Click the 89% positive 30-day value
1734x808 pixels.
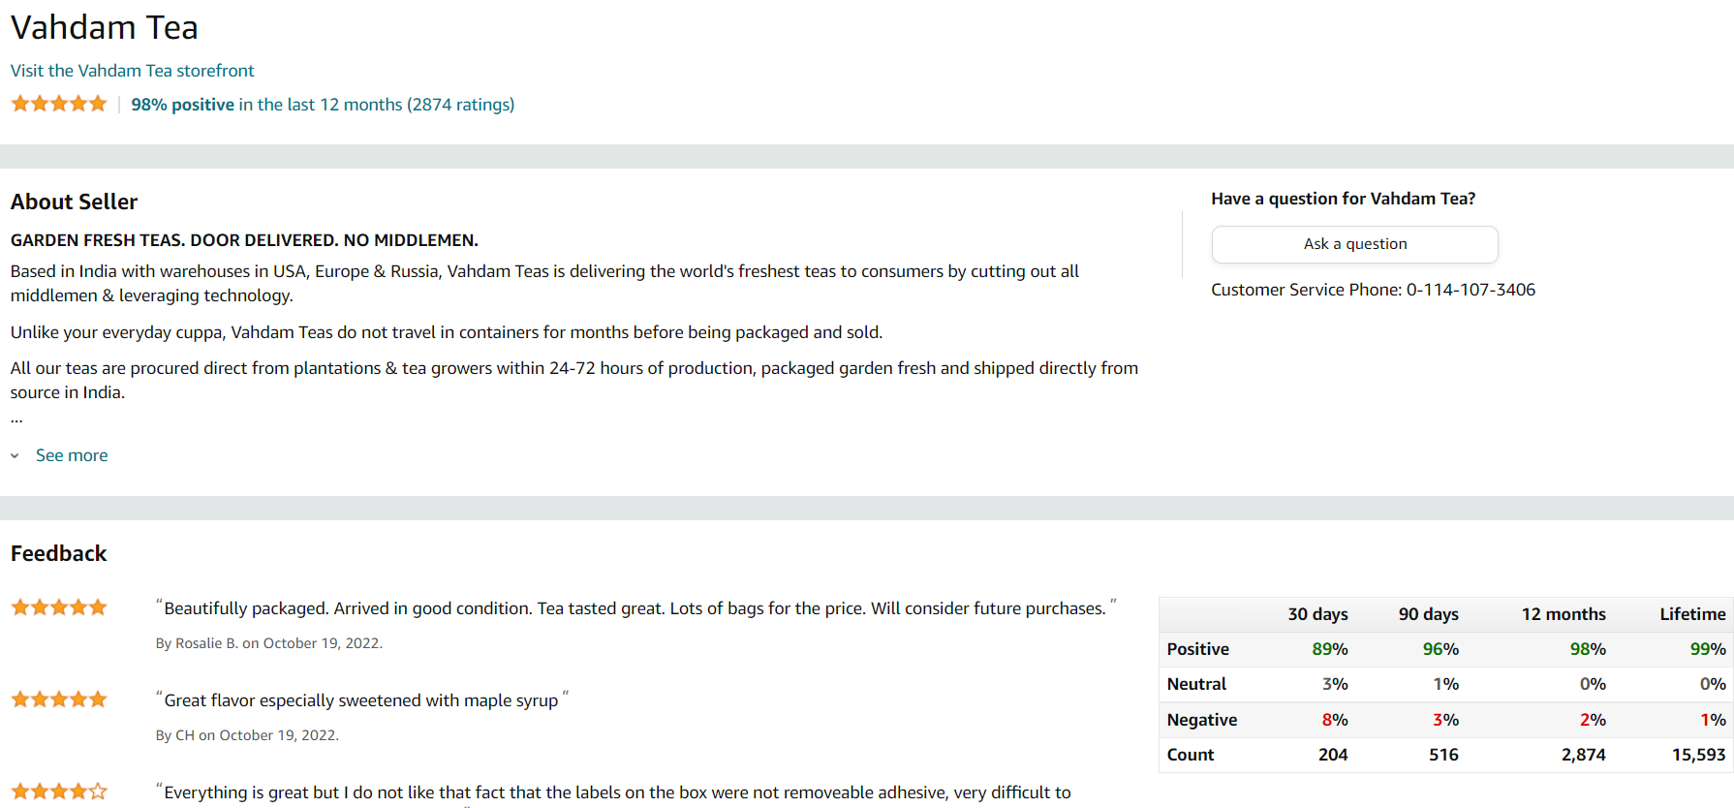1329,649
